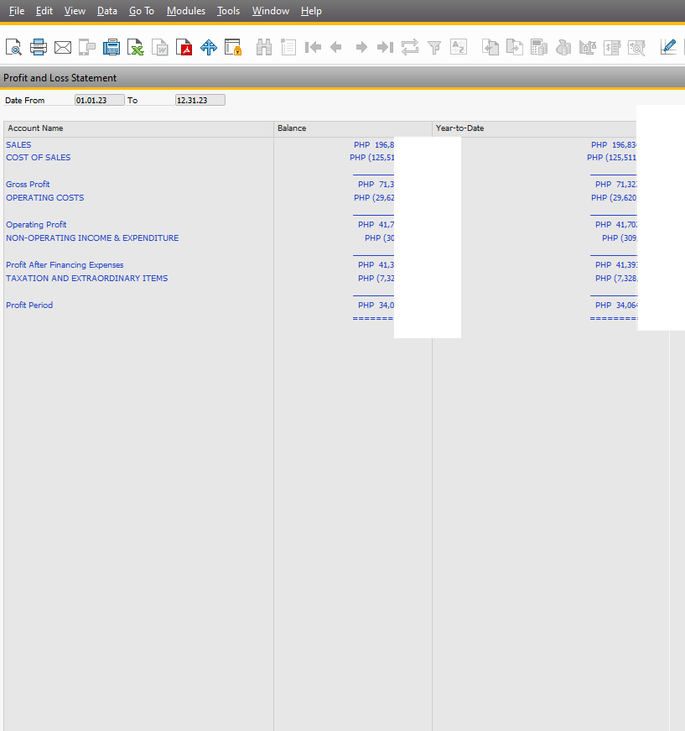Click the Gross Profit calculator icon
The width and height of the screenshot is (685, 731).
coord(539,47)
